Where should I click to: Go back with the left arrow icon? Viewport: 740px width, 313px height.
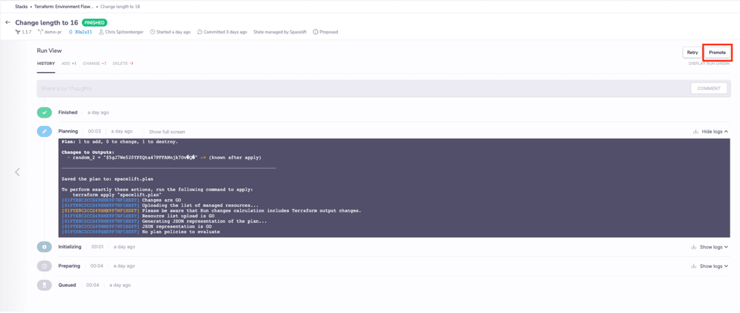8,22
